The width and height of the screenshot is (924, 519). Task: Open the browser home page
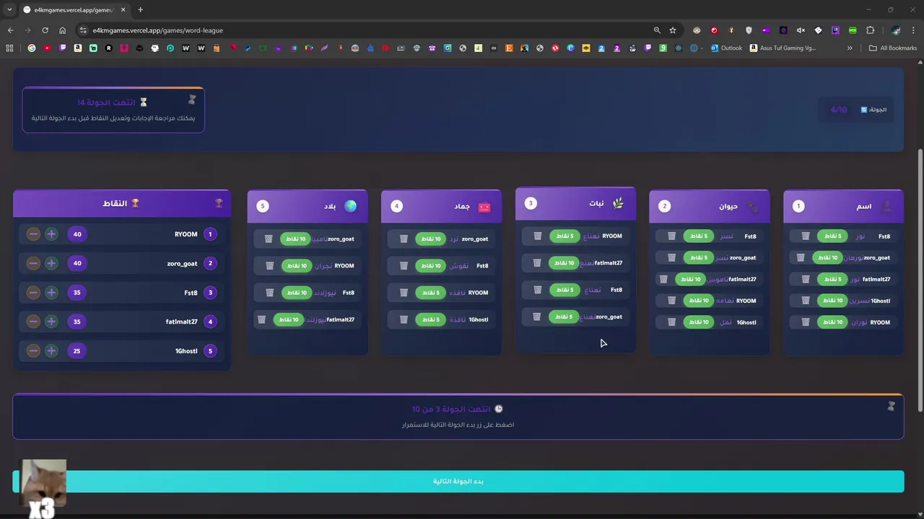(62, 30)
